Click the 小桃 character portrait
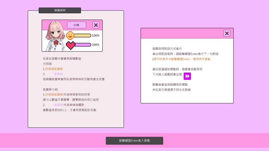The width and height of the screenshot is (269, 151). (55, 36)
